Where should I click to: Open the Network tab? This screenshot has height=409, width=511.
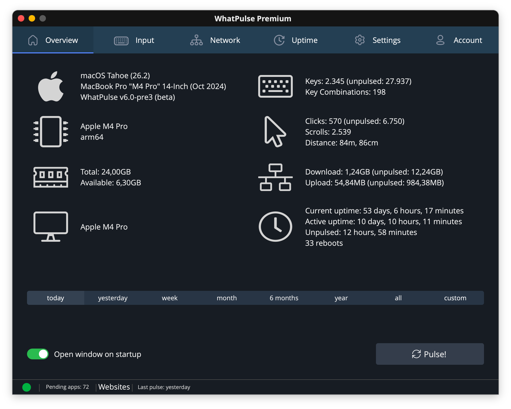pos(215,40)
